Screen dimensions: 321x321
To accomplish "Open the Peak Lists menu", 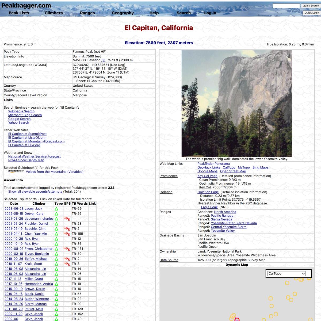I will [x=19, y=13].
